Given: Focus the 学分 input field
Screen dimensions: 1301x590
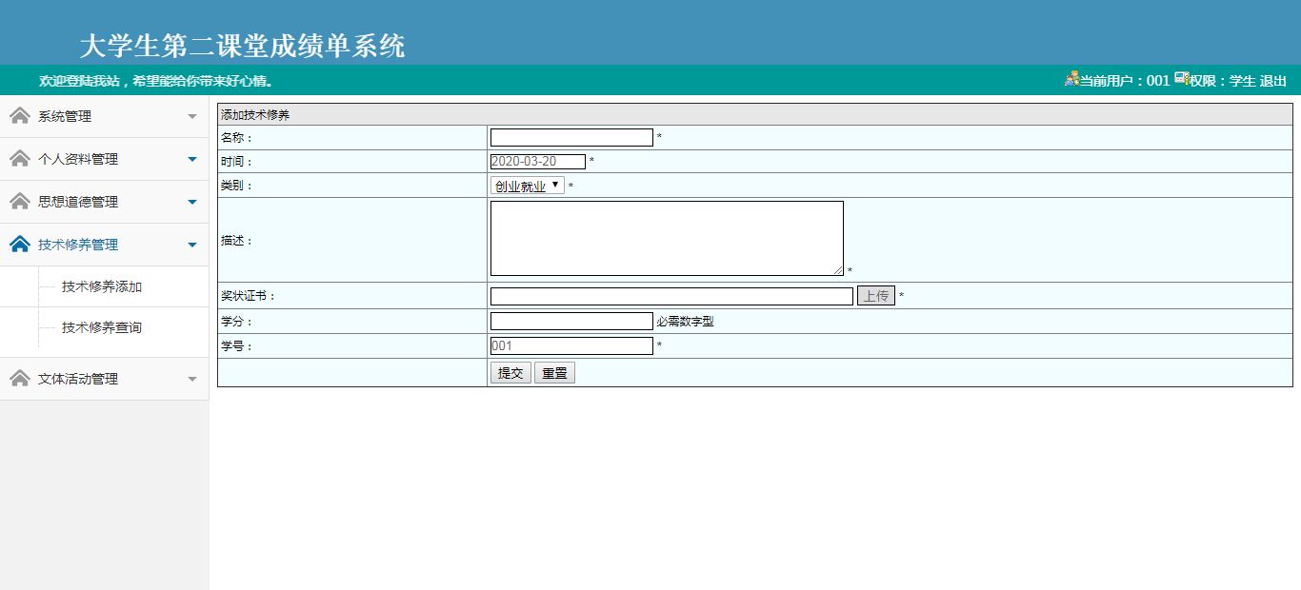Looking at the screenshot, I should pyautogui.click(x=571, y=321).
